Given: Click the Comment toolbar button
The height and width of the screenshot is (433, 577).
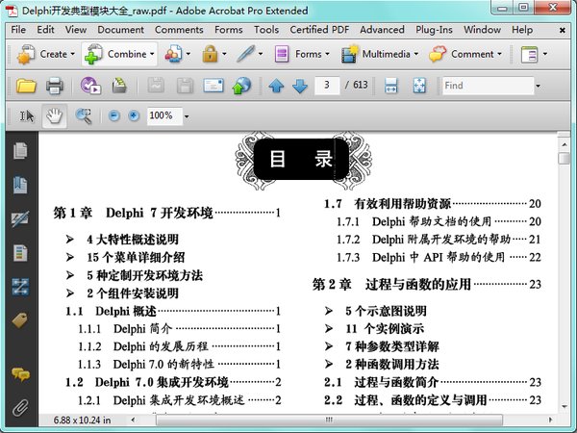Looking at the screenshot, I should [x=465, y=54].
